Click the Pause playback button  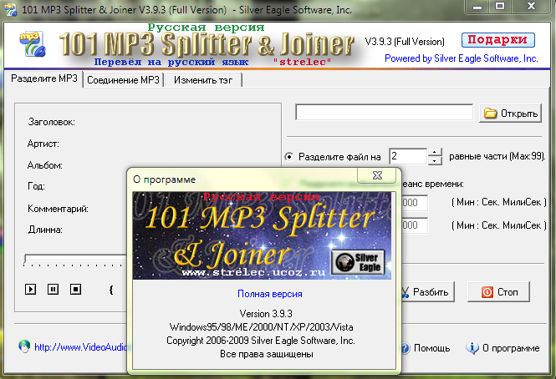coord(54,290)
